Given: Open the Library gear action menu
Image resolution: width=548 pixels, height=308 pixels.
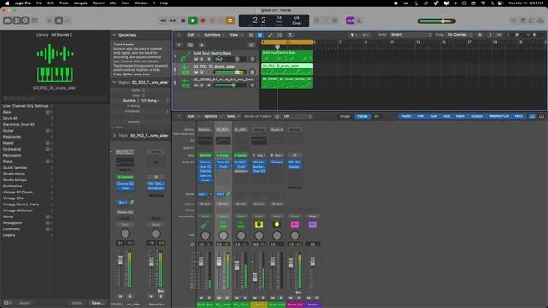Looking at the screenshot, I should point(8,303).
